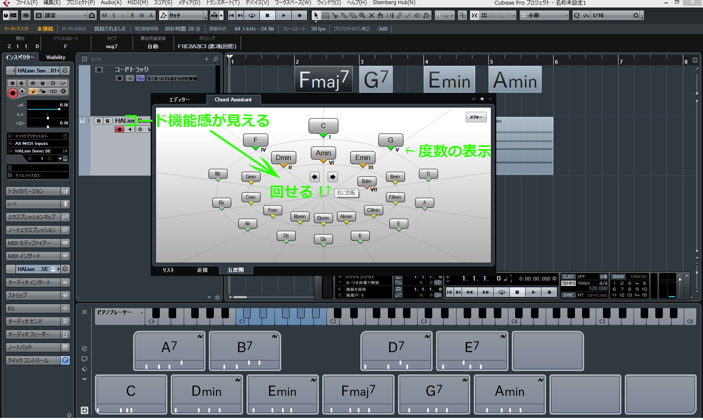Select the Mute X tool in toolbar

371,15
